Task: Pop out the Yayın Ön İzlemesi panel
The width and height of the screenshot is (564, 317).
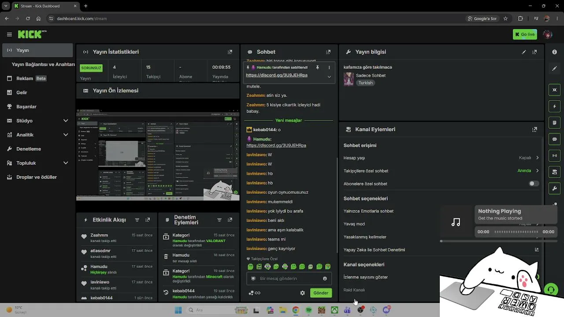Action: (230, 91)
